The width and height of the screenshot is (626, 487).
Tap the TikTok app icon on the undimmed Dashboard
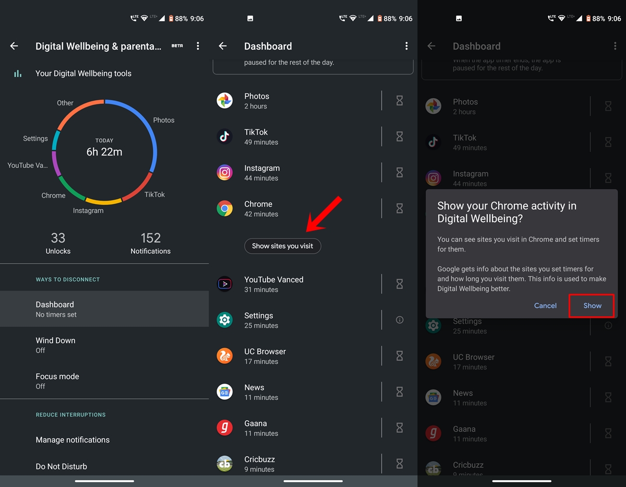click(x=225, y=137)
